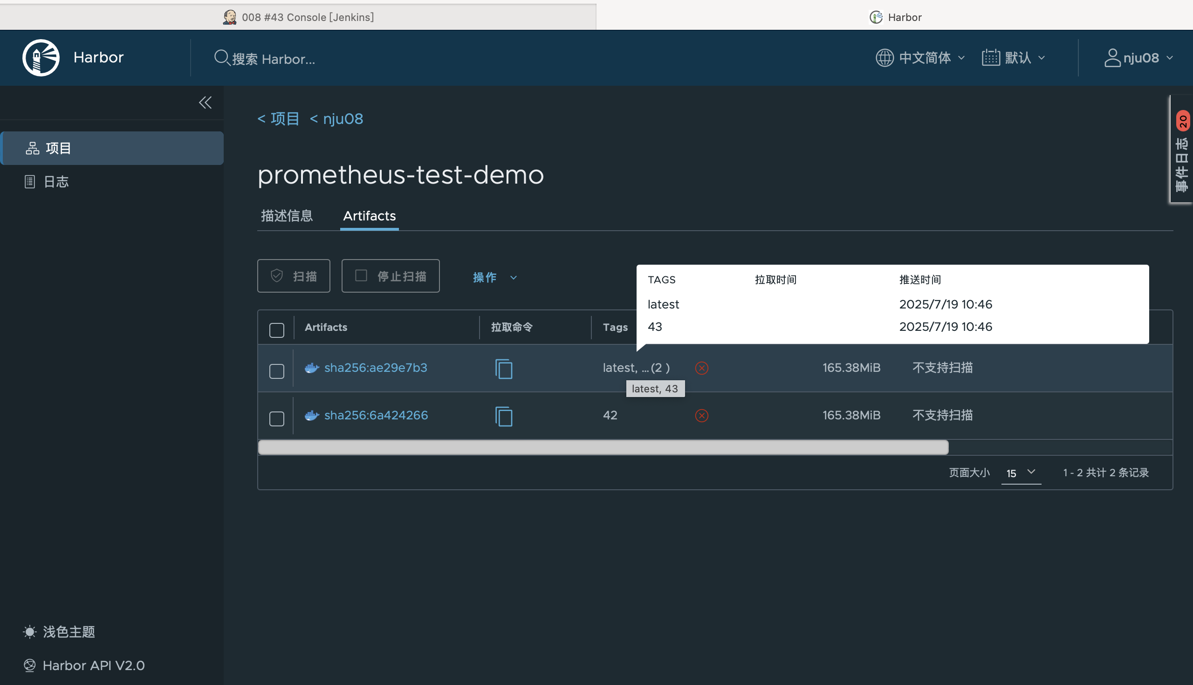
Task: Click the prometheus-test-demo heading
Action: 401,175
